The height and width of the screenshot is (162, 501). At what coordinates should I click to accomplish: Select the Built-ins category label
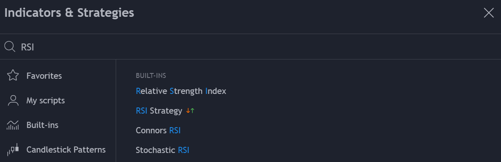pos(42,125)
